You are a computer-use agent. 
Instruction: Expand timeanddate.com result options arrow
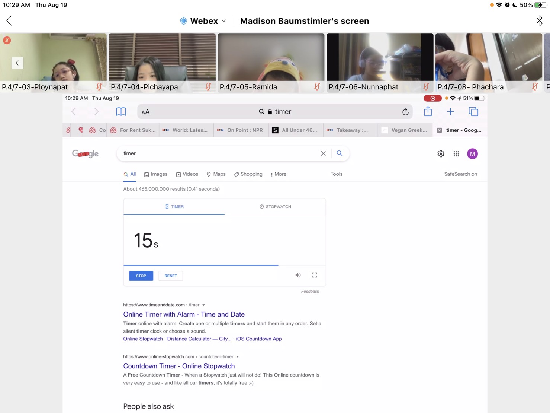click(x=203, y=305)
